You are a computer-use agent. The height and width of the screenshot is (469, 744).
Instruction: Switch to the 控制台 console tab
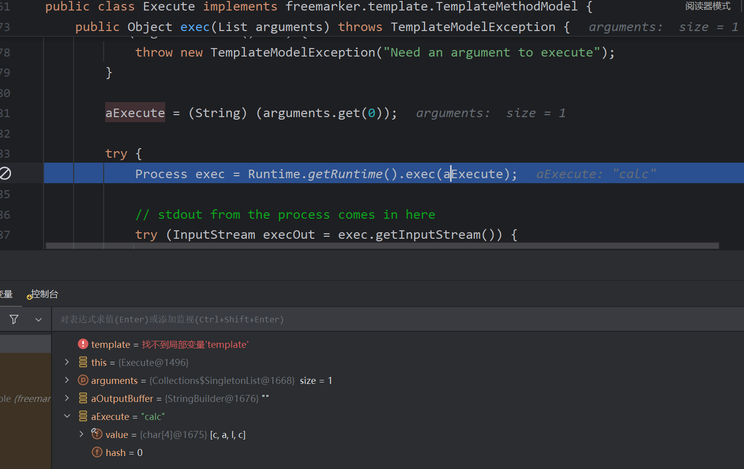coord(43,294)
